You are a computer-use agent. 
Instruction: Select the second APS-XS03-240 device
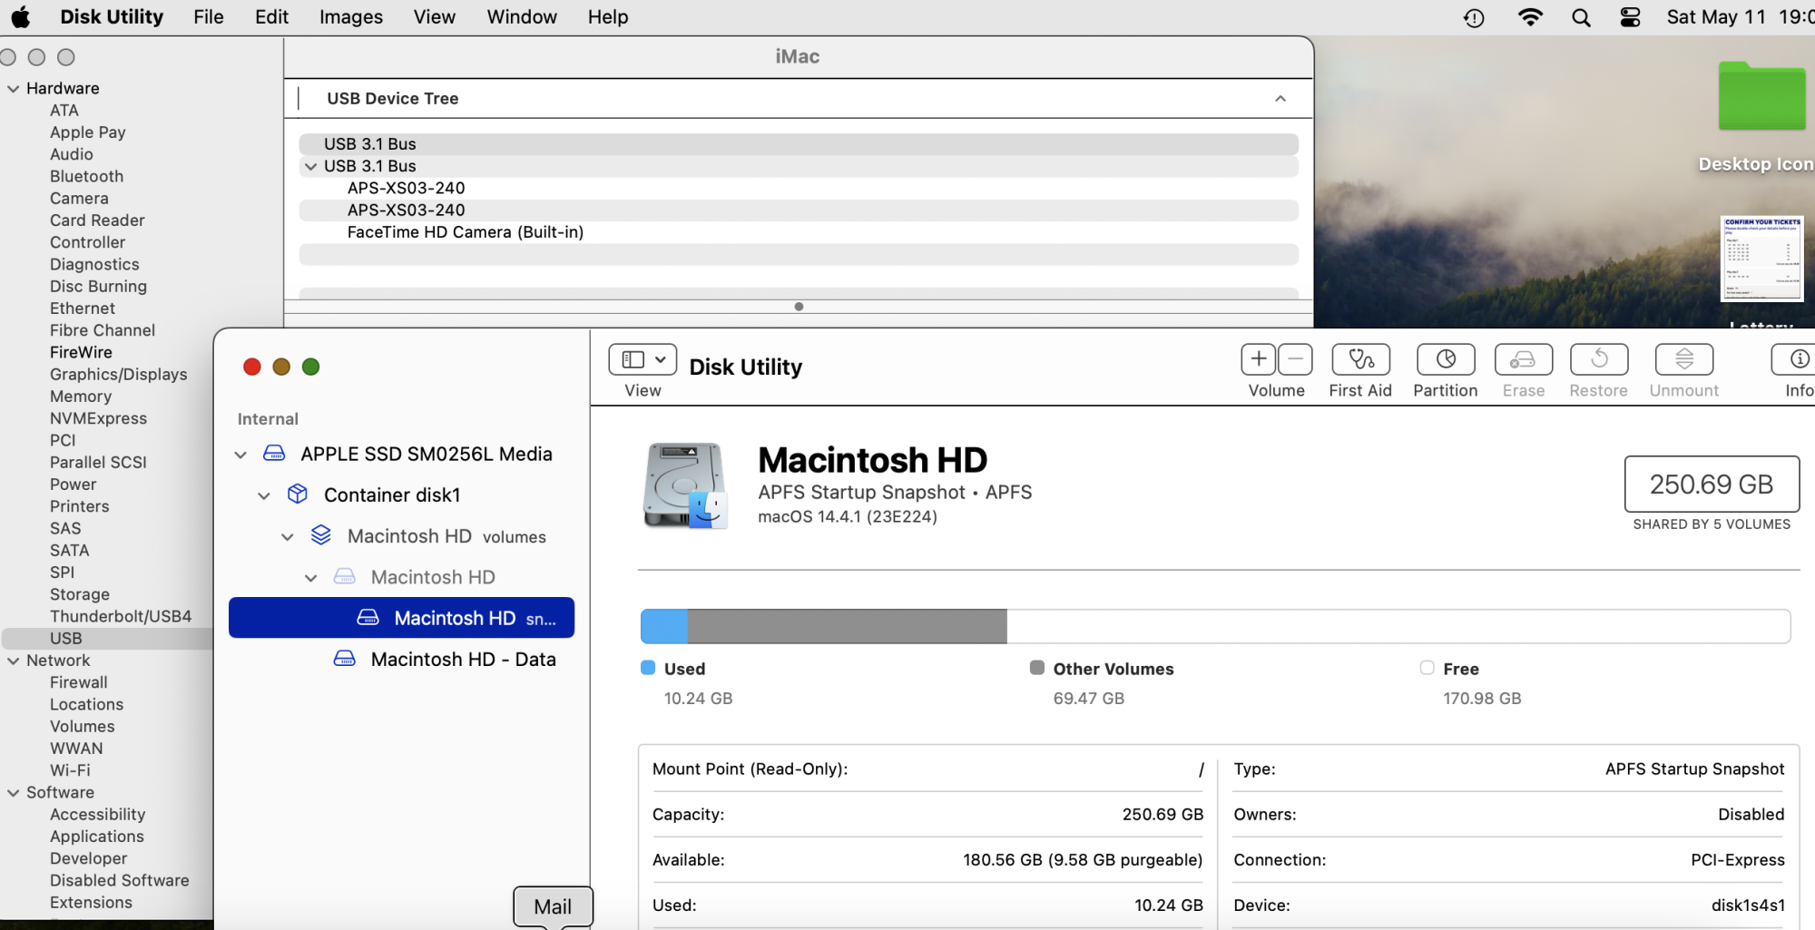pyautogui.click(x=799, y=210)
